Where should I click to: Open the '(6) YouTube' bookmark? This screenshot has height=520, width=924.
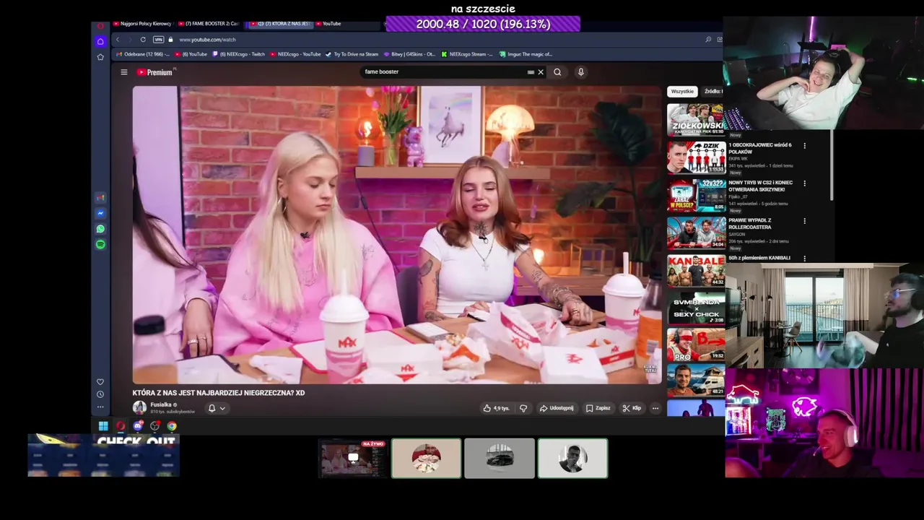[x=191, y=54]
